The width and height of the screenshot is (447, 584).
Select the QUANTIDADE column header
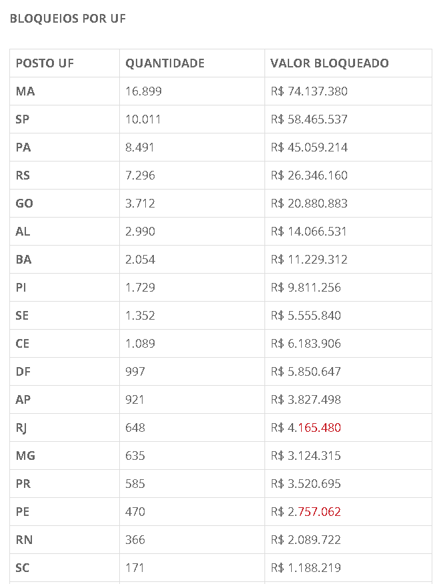click(x=165, y=63)
